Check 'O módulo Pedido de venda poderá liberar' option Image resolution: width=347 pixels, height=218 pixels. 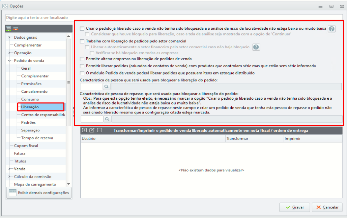(82, 73)
